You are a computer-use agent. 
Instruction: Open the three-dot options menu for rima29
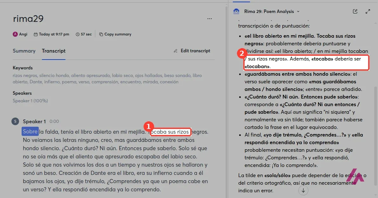click(210, 18)
